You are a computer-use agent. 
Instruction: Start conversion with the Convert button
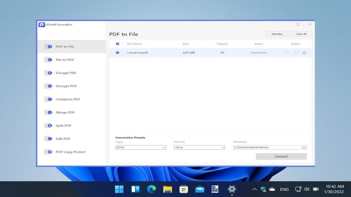pos(281,157)
